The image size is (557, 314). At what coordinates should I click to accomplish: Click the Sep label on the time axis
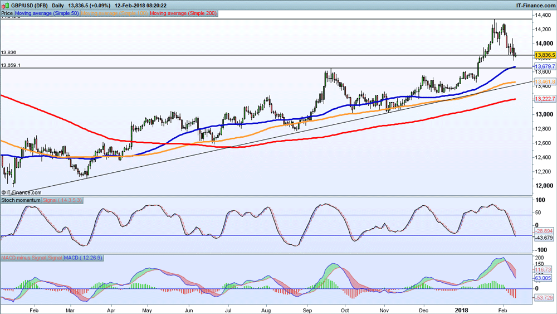coord(307,310)
